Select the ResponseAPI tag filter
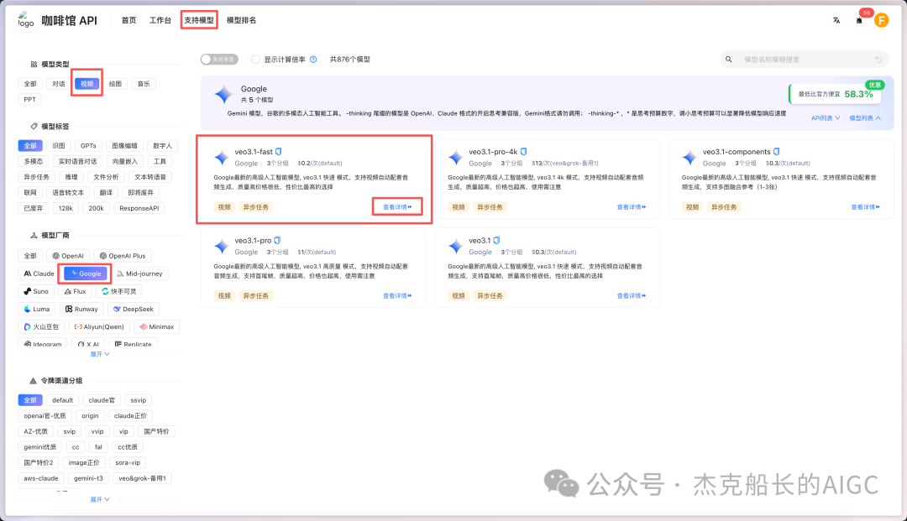Viewport: 907px width, 521px height. 139,209
